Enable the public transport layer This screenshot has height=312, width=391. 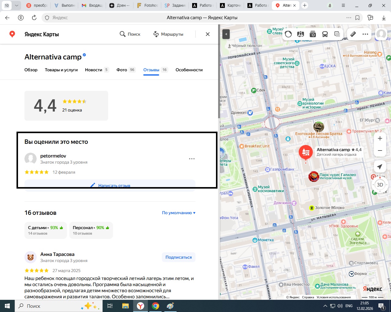(x=325, y=34)
